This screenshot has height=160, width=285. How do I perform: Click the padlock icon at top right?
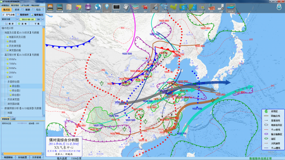(279, 7)
